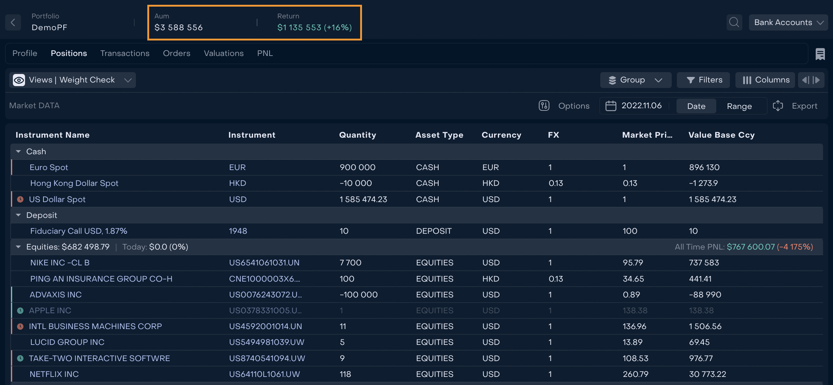Open the Options settings icon
This screenshot has height=385, width=833.
(x=544, y=106)
